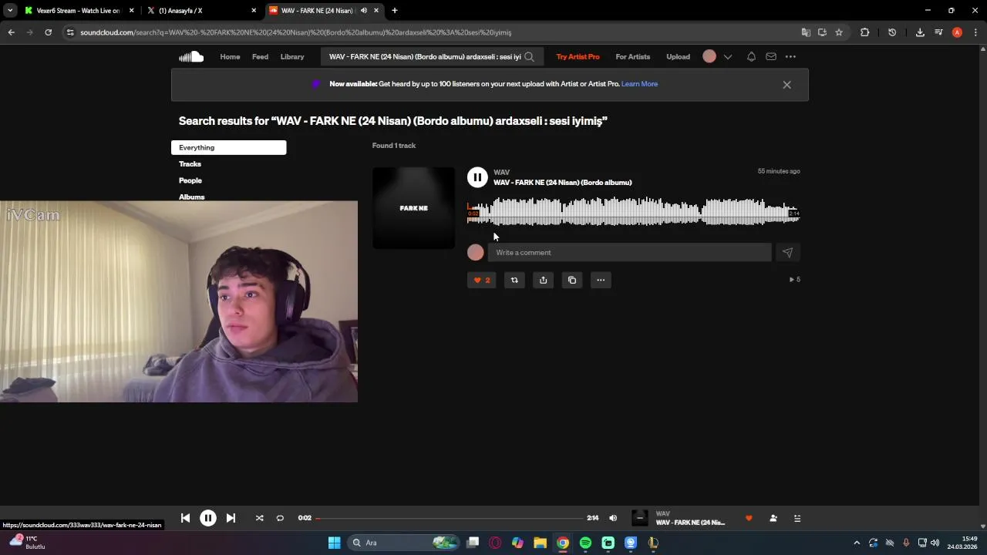Submit search with magnifier icon
Image resolution: width=987 pixels, height=555 pixels.
point(529,56)
